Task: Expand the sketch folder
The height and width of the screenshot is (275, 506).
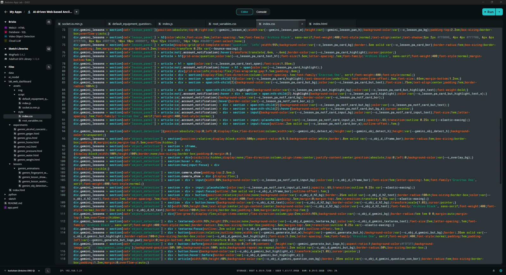Action: tap(5, 199)
